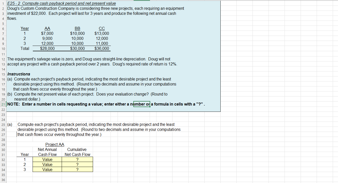Select row header 1 to highlight the title row
The width and height of the screenshot is (338, 183).
(x=3, y=3)
